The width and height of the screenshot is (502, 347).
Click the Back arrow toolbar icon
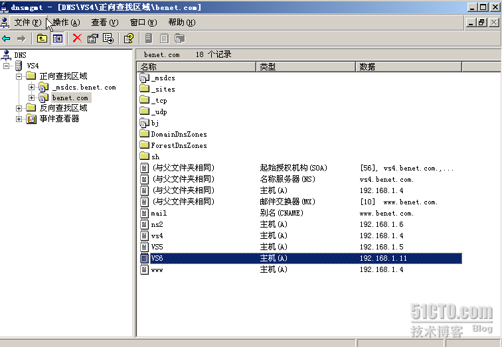pos(6,38)
